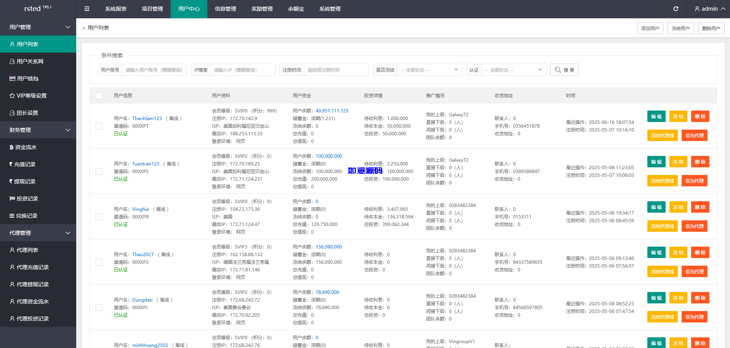Click the 添加用户 button

pos(650,28)
